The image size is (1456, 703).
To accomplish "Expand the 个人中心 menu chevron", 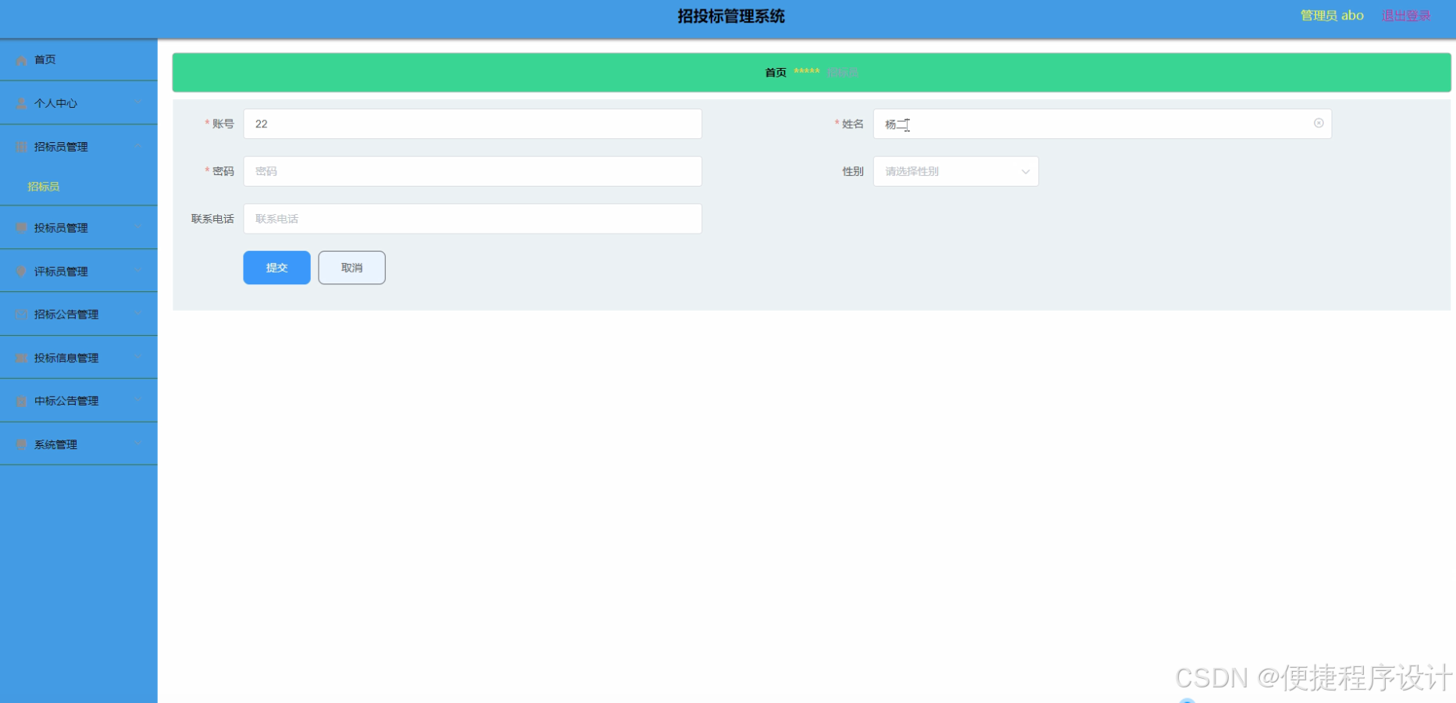I will coord(137,102).
